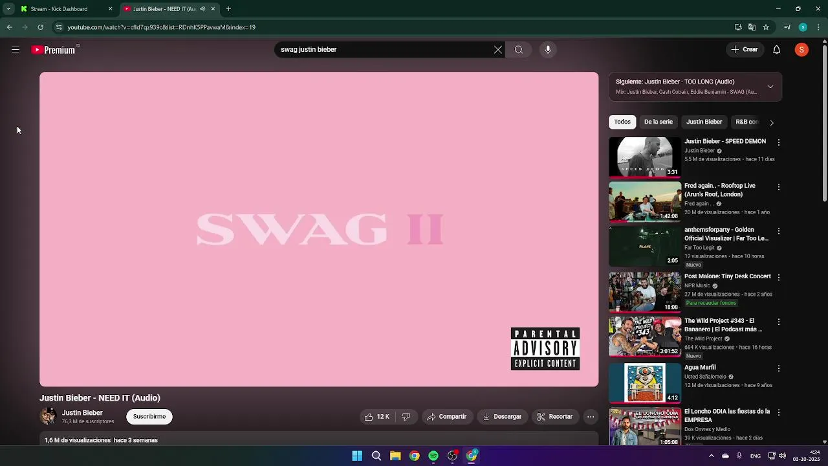Select the Todos filter chip

point(622,122)
